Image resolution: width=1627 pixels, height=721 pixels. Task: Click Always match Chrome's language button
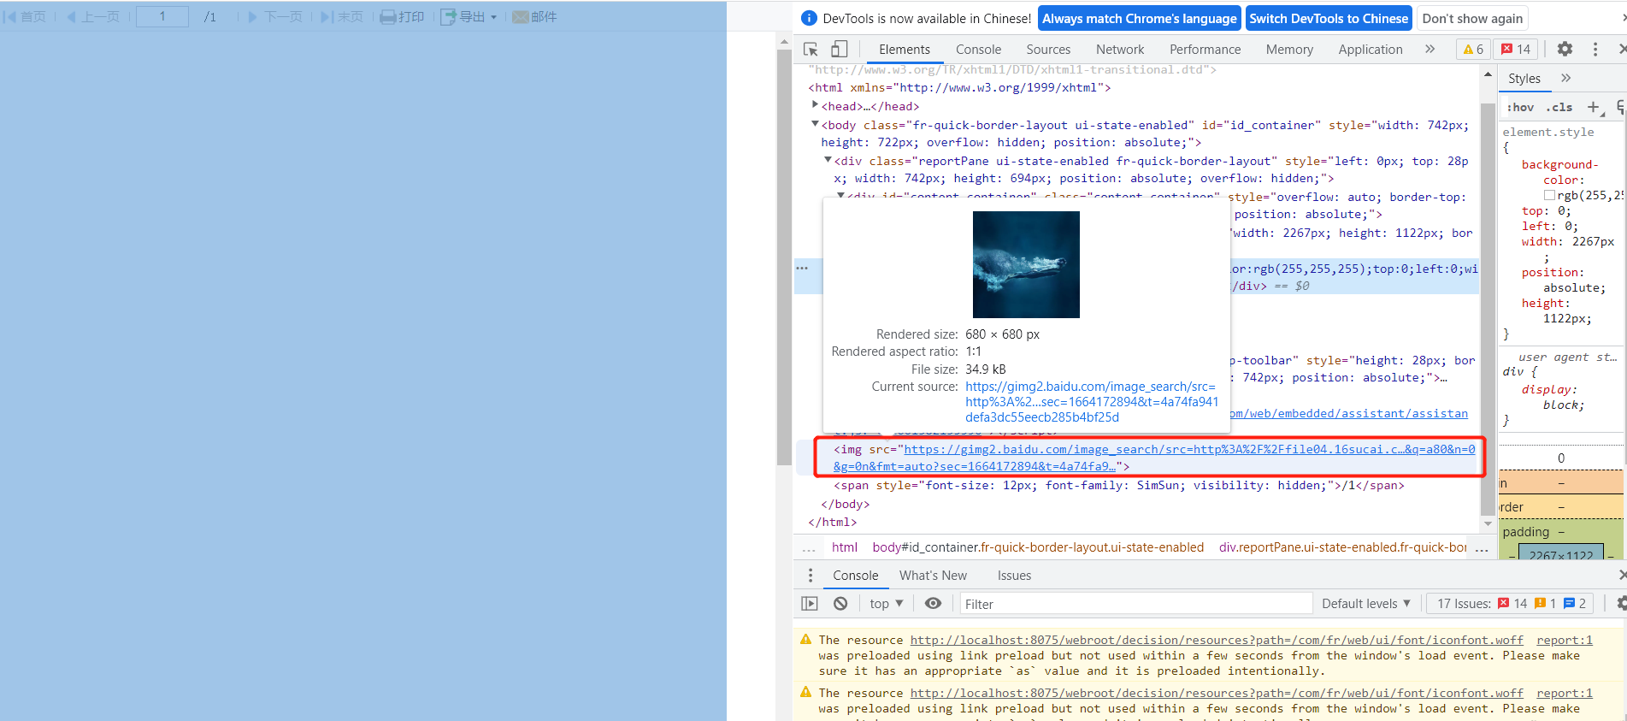pos(1139,18)
